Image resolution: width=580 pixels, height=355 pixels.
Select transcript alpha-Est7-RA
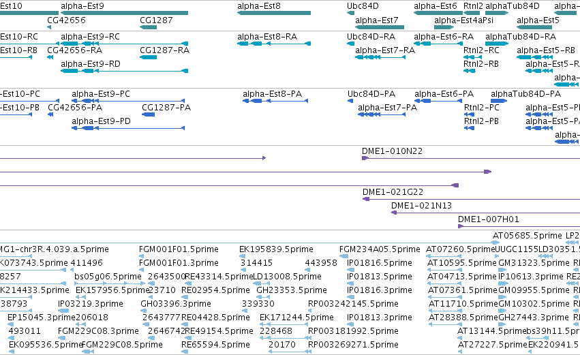[385, 50]
